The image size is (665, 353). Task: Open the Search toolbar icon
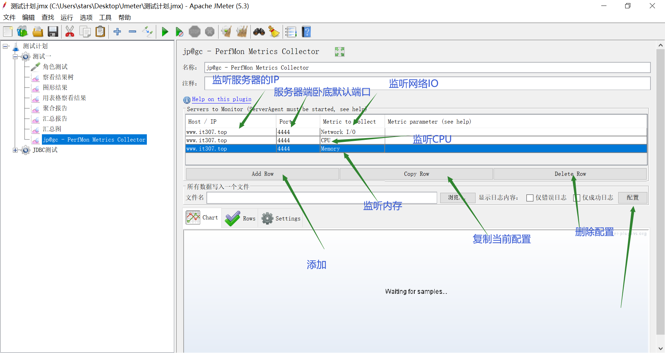259,31
